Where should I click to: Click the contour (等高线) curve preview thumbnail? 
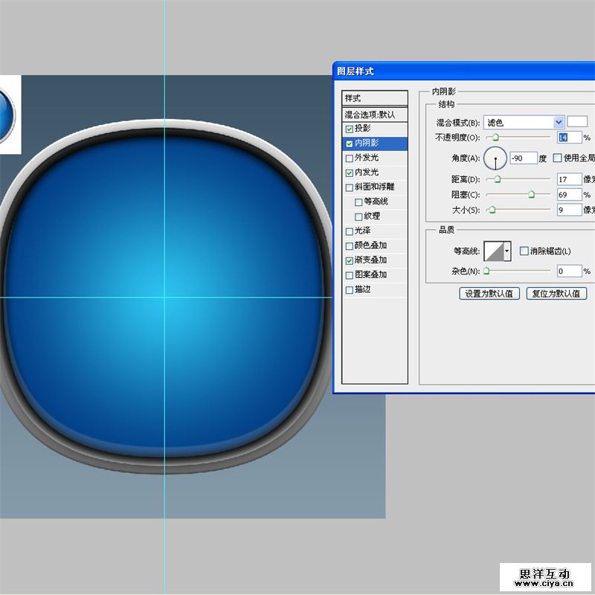point(494,251)
